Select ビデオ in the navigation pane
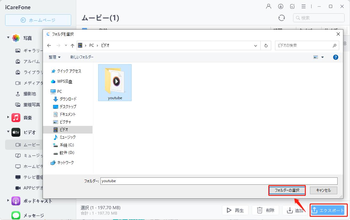The image size is (350, 220). 68,130
